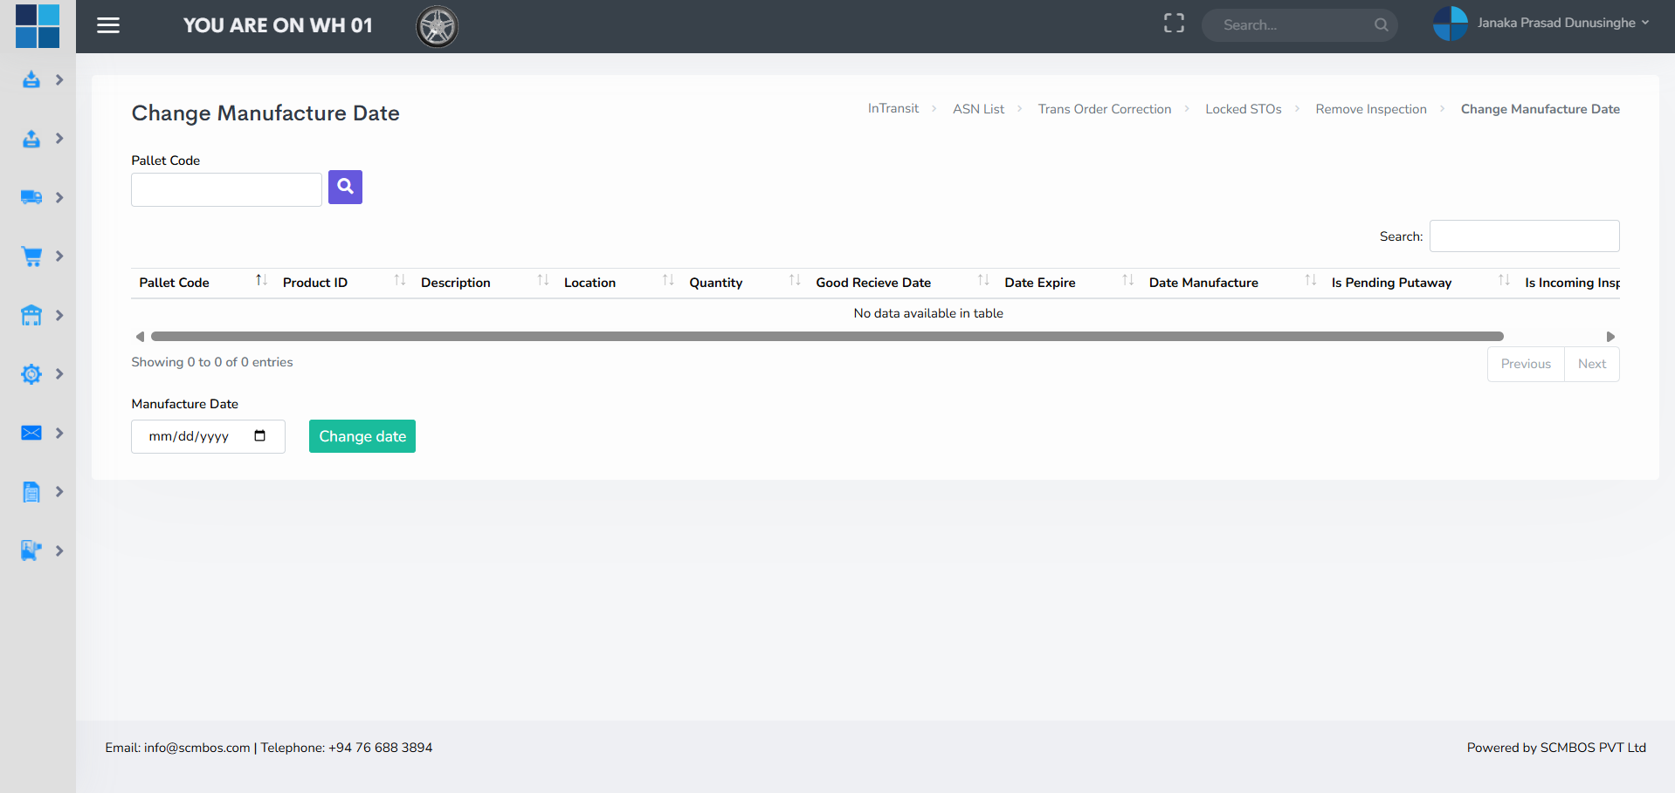Open the outbound upload-tray sidebar icon
1675x793 pixels.
[31, 139]
